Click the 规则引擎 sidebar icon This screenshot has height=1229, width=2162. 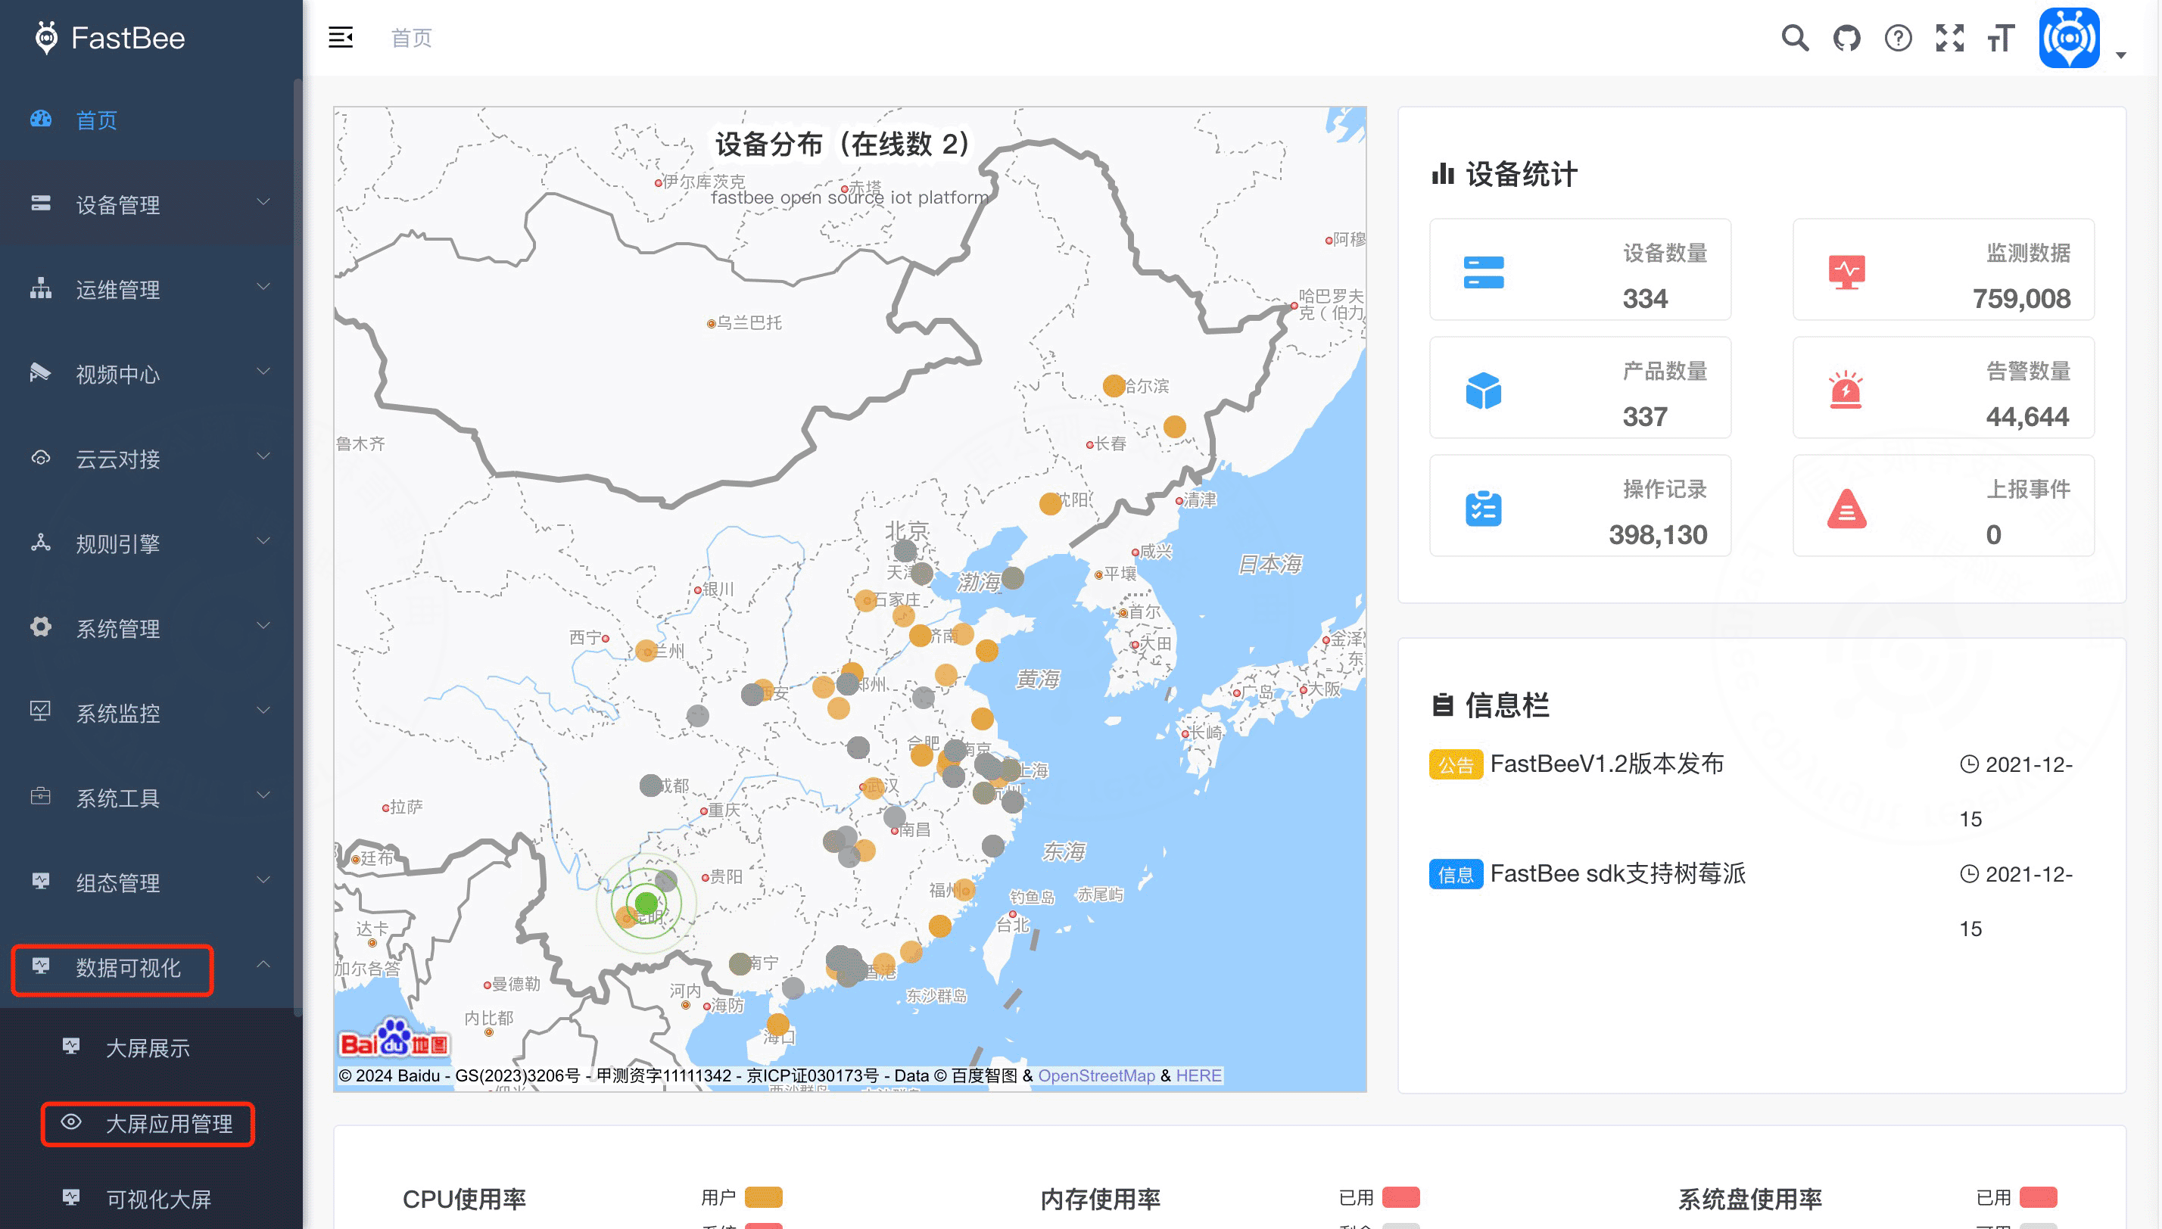pos(41,542)
